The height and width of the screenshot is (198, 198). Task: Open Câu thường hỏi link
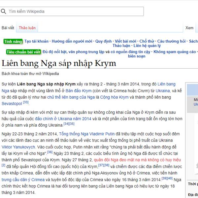point(171,41)
